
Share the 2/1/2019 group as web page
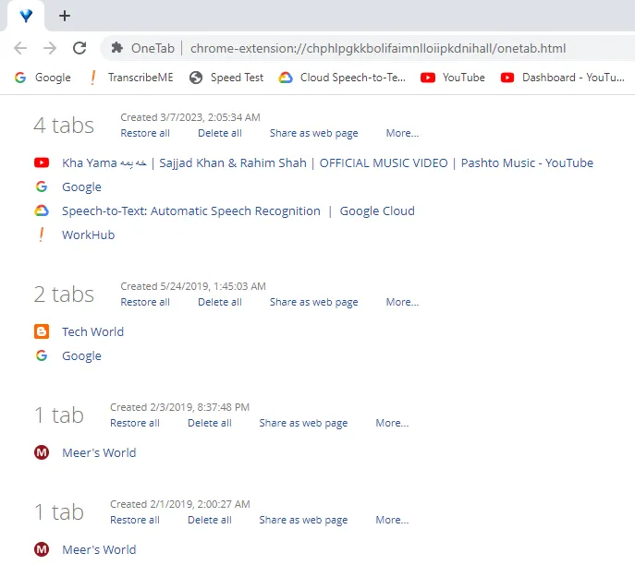tap(303, 520)
